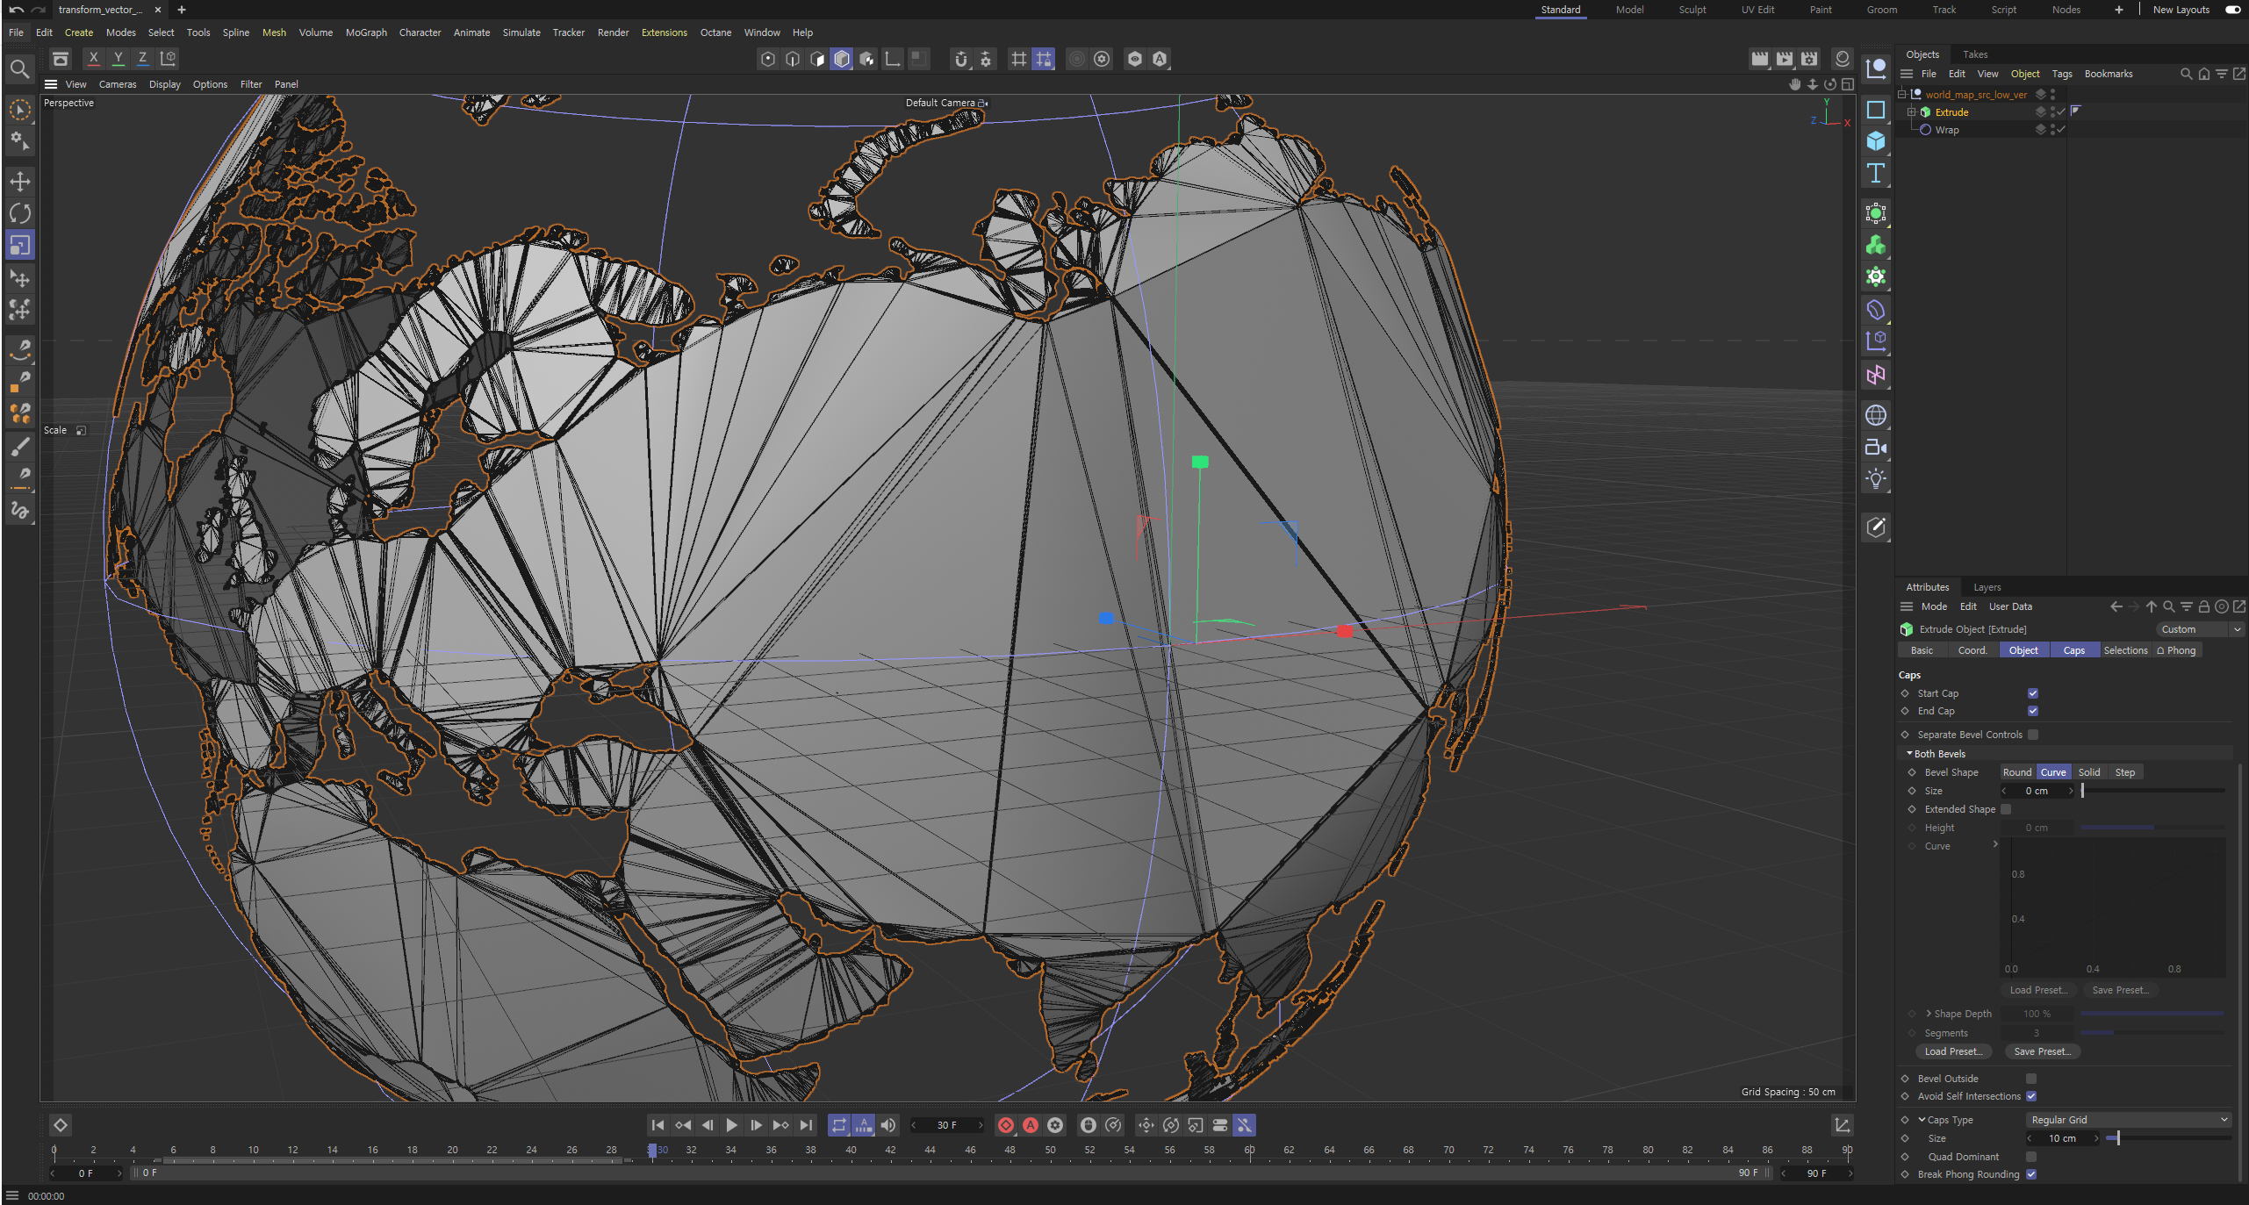Toggle Z axis lock
Screen dimensions: 2249x1205
click(x=142, y=59)
